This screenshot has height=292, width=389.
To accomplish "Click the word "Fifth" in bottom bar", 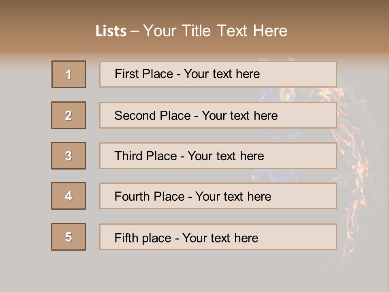I will pos(127,238).
